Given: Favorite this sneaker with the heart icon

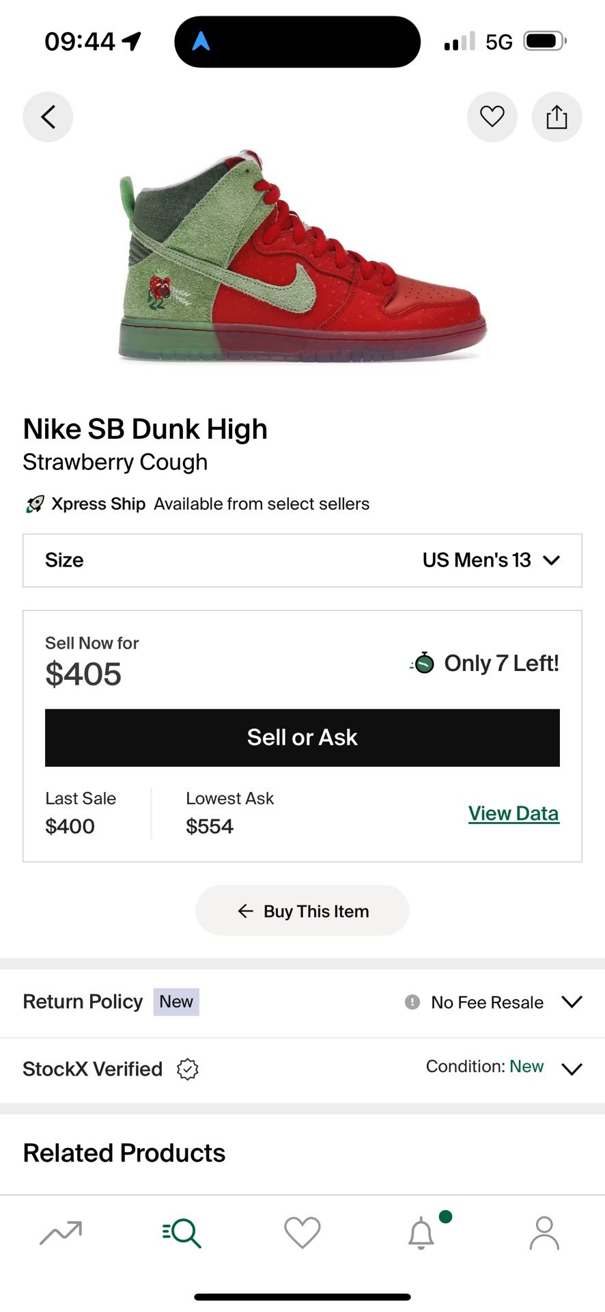Looking at the screenshot, I should [x=492, y=117].
